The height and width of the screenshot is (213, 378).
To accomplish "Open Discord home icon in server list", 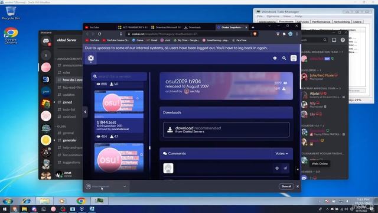I will [46, 41].
